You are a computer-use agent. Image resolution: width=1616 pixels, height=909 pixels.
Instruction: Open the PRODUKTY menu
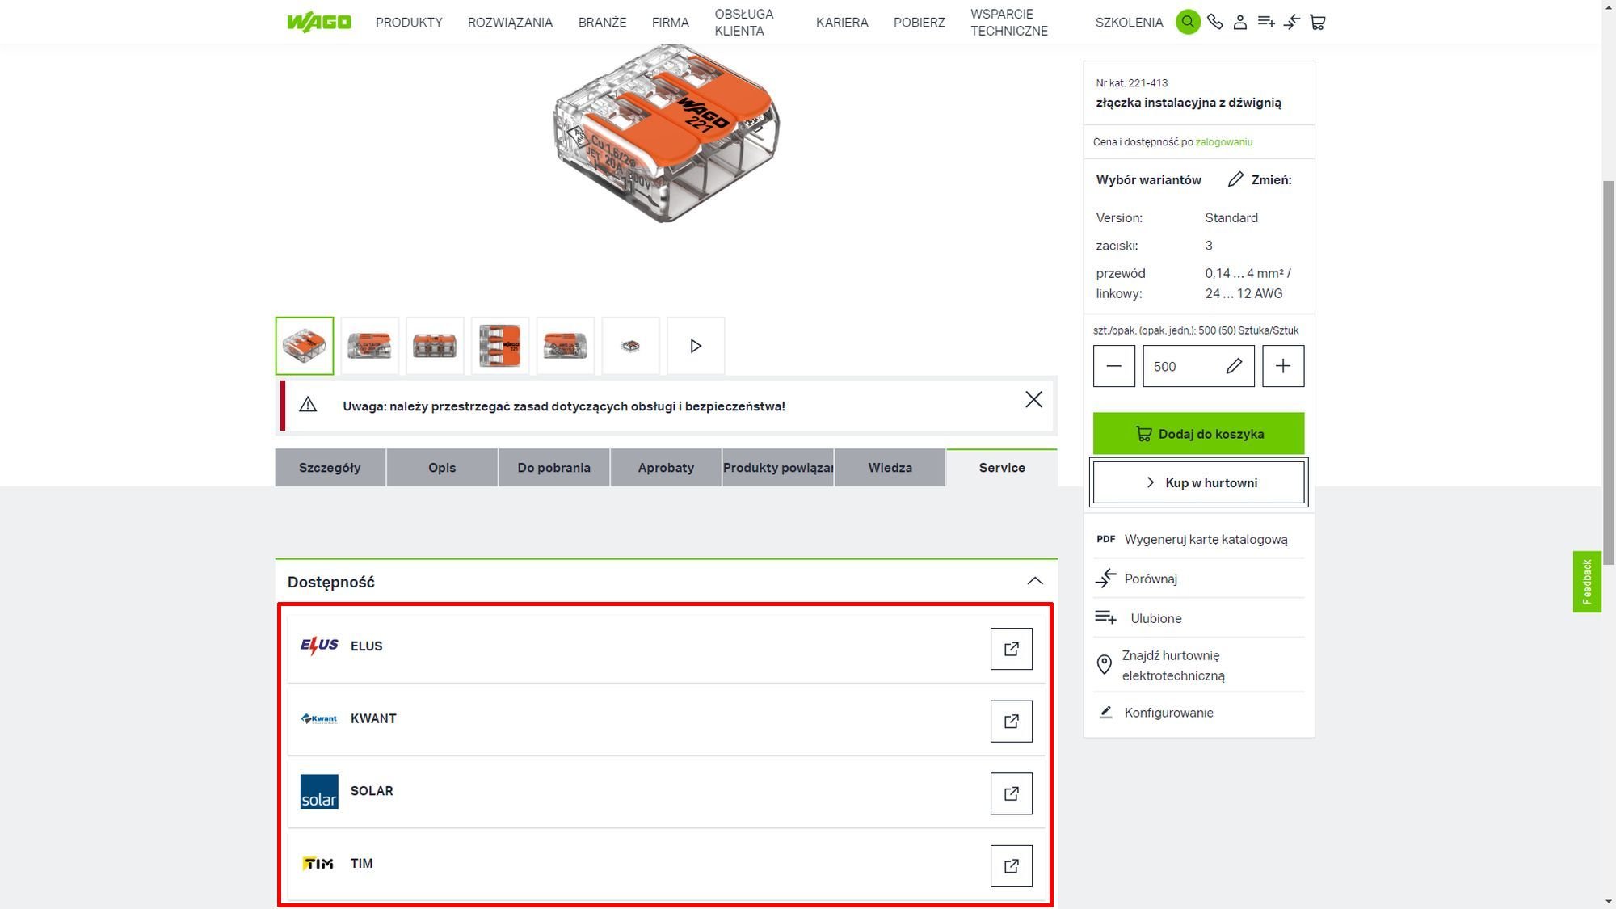click(x=409, y=23)
